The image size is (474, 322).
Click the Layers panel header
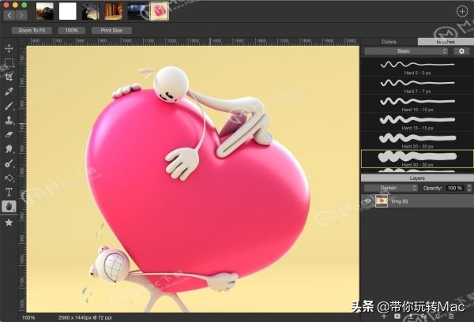[x=417, y=178]
